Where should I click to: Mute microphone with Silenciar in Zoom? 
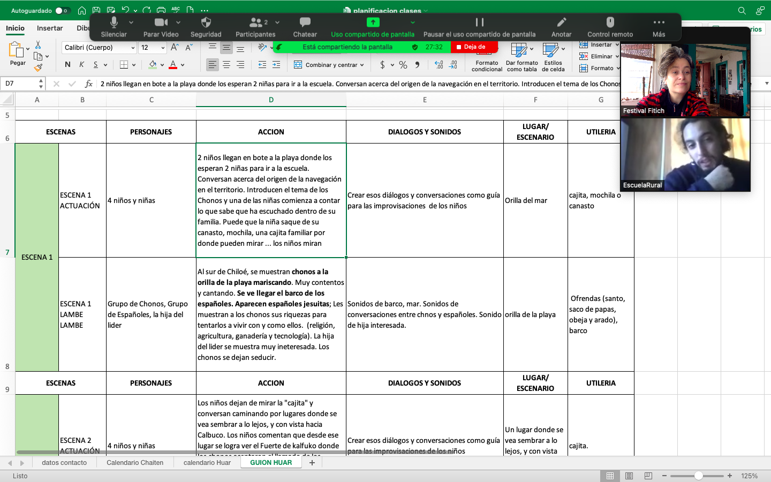point(114,27)
